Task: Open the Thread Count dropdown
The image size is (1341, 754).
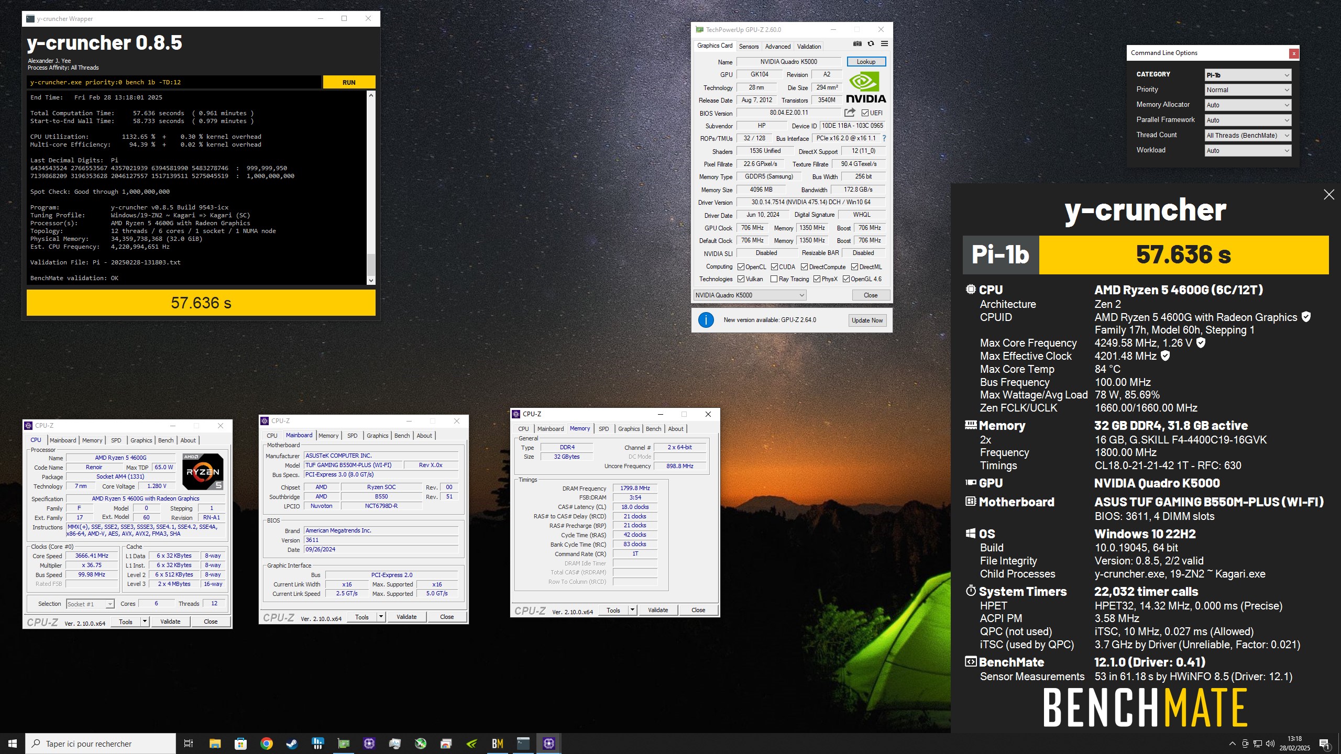Action: 1248,136
